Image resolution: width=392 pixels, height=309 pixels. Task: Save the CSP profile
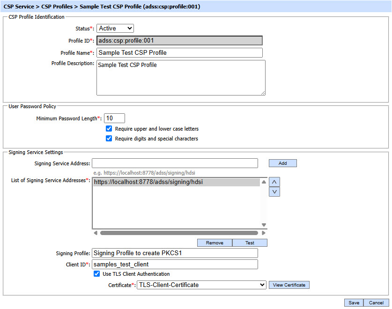click(x=354, y=303)
